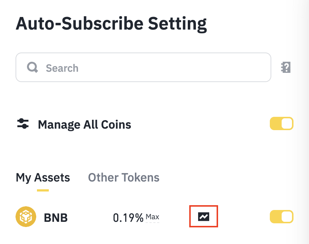Click the white knob on the BNB switch
This screenshot has width=309, height=244.
point(287,217)
